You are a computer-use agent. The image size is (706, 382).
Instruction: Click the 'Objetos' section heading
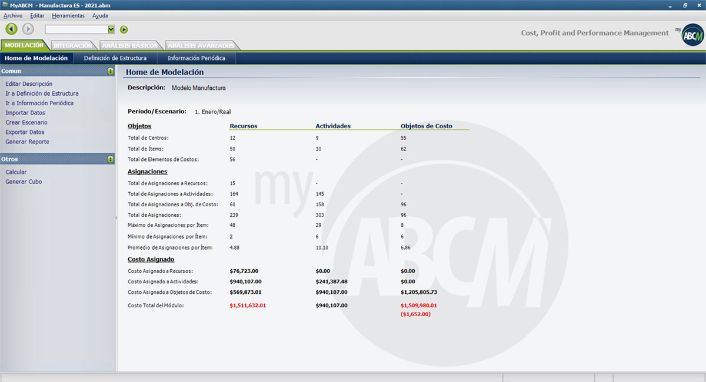point(139,126)
